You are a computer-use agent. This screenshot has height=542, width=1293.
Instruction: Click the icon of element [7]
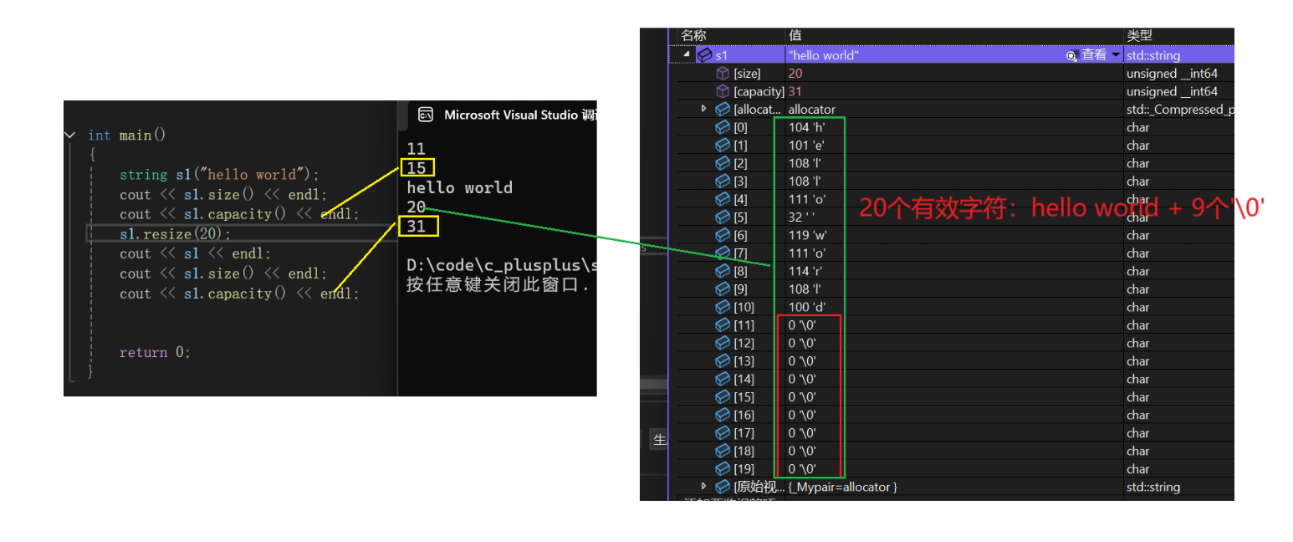click(723, 253)
